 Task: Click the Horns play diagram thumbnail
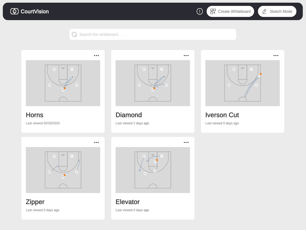point(63,83)
